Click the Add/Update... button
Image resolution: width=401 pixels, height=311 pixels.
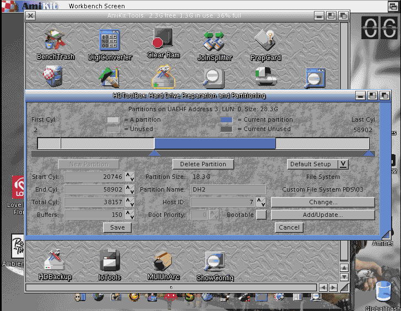(x=323, y=215)
